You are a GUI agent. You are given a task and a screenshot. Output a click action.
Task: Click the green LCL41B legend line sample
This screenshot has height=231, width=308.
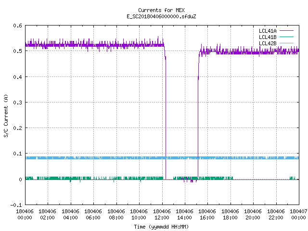(x=287, y=37)
